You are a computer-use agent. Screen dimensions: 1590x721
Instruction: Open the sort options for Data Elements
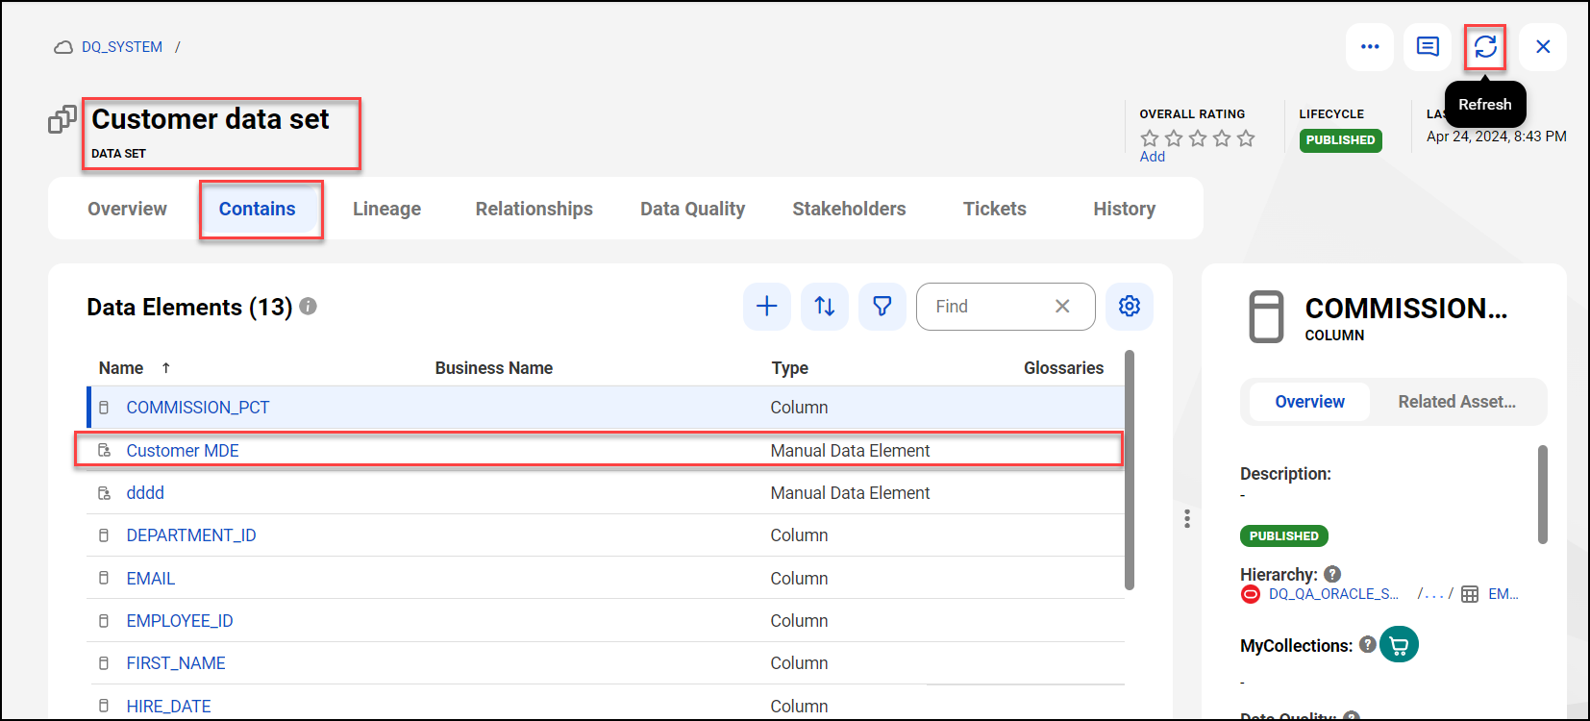point(825,307)
